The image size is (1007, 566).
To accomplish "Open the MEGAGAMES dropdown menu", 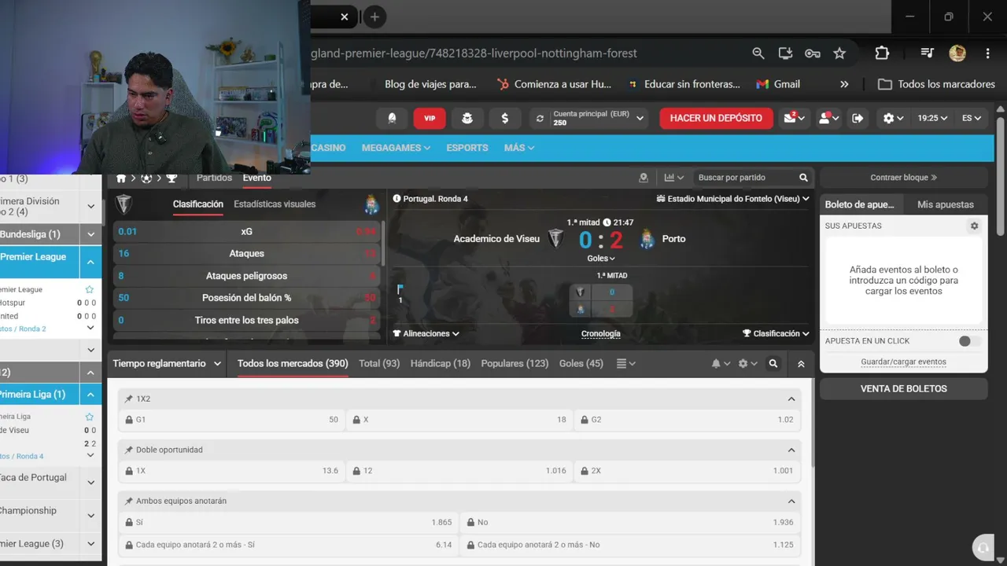I will 396,148.
